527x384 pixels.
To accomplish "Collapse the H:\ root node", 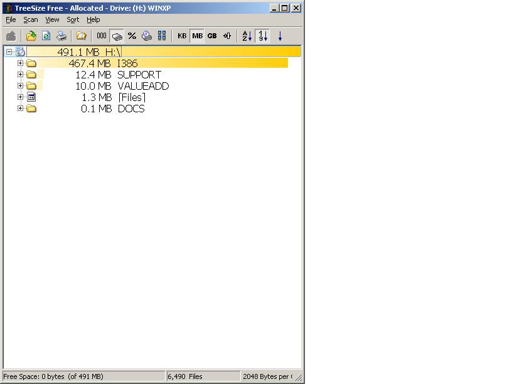I will coord(9,52).
